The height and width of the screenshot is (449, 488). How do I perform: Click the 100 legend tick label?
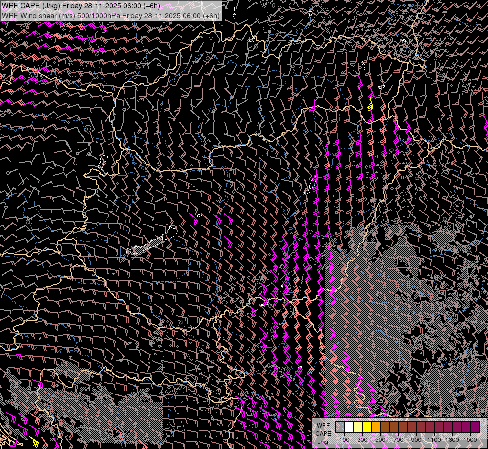pyautogui.click(x=344, y=440)
